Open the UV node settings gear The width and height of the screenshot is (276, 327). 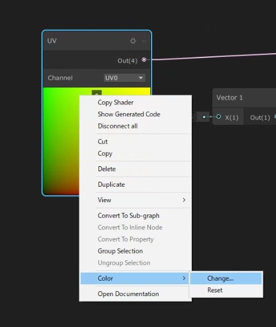(x=133, y=41)
